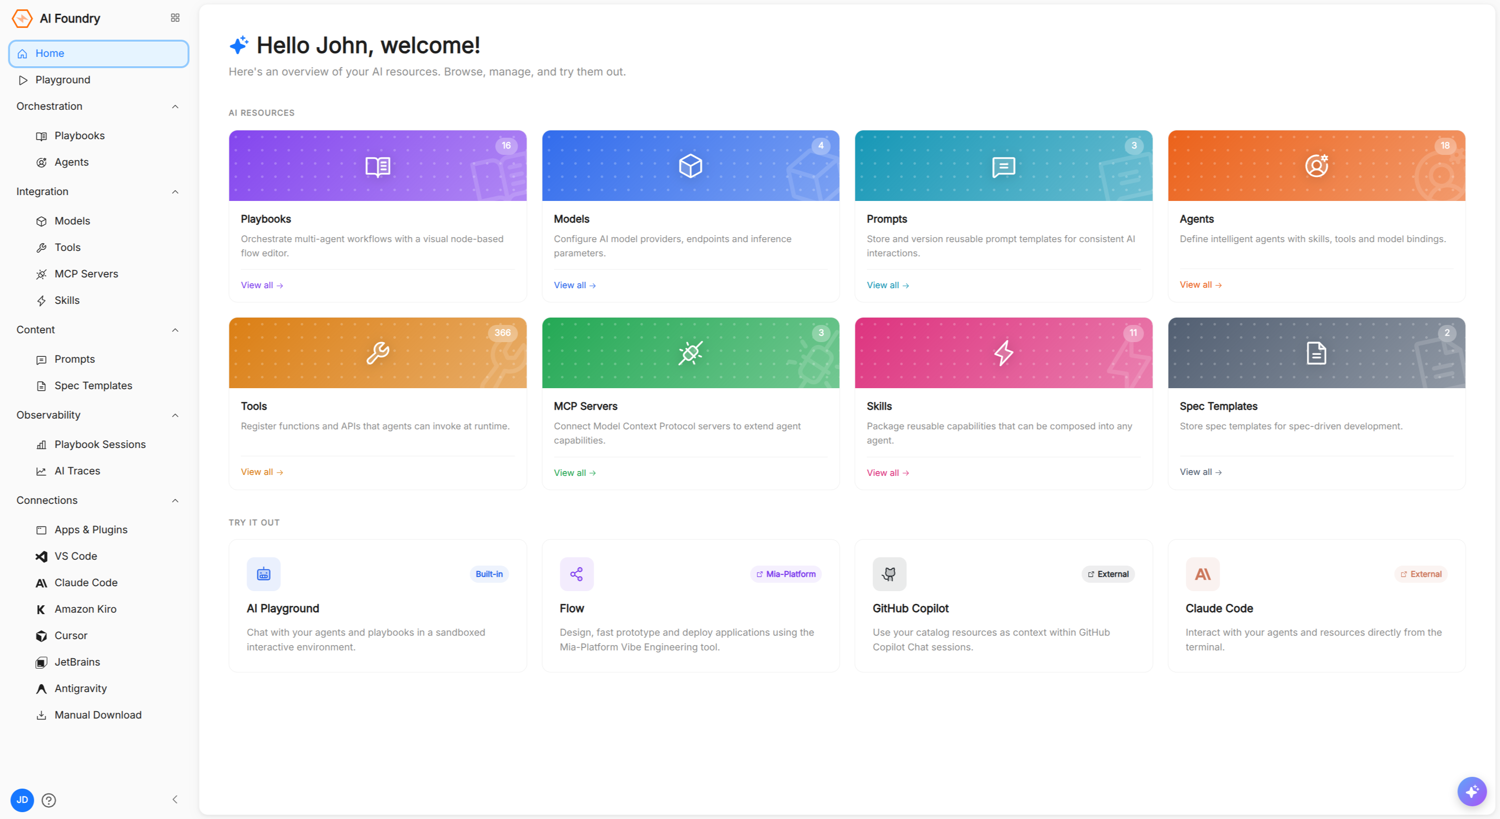Screen dimensions: 1500x819
Task: Click the Prompts chat icon in sidebar
Action: click(41, 360)
